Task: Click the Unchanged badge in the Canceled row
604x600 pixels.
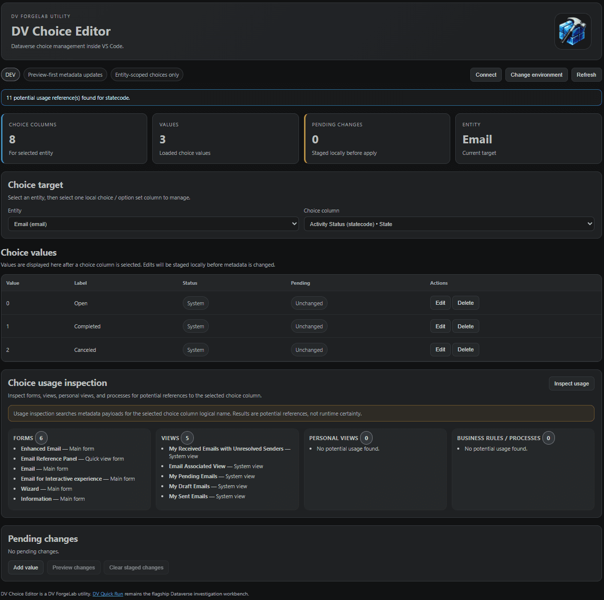Action: click(309, 350)
